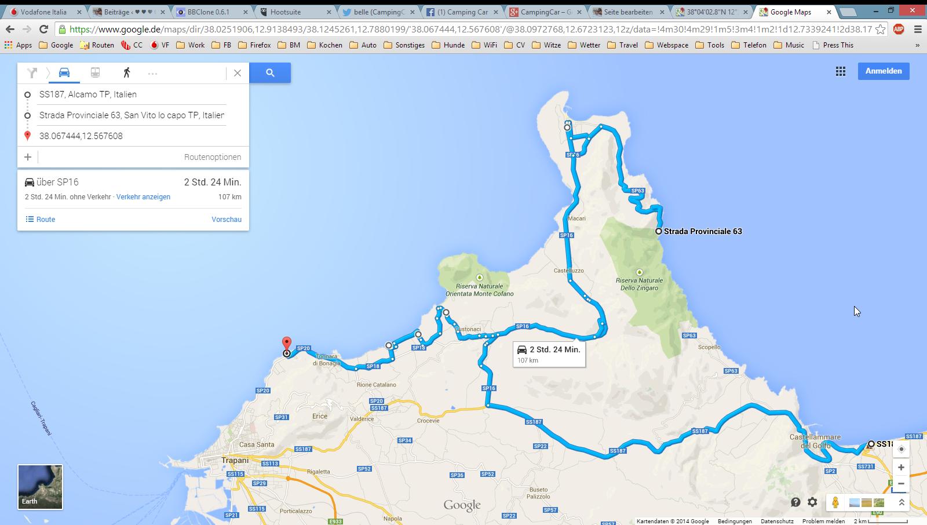The height and width of the screenshot is (525, 927).
Task: Expand the imagery carousel double chevron
Action: pos(902,502)
